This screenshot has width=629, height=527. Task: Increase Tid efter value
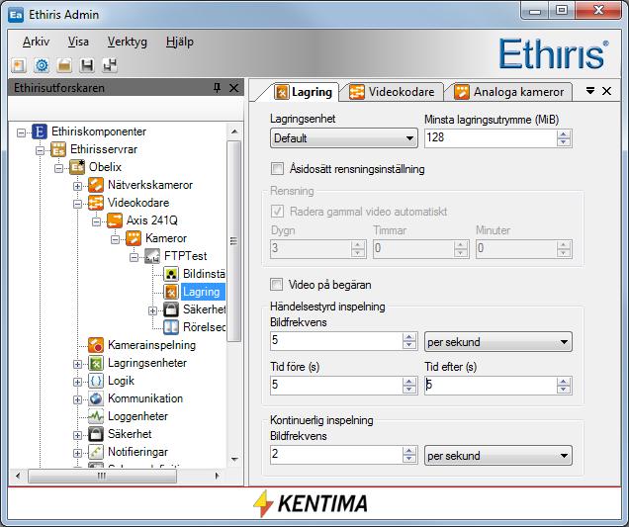(563, 382)
